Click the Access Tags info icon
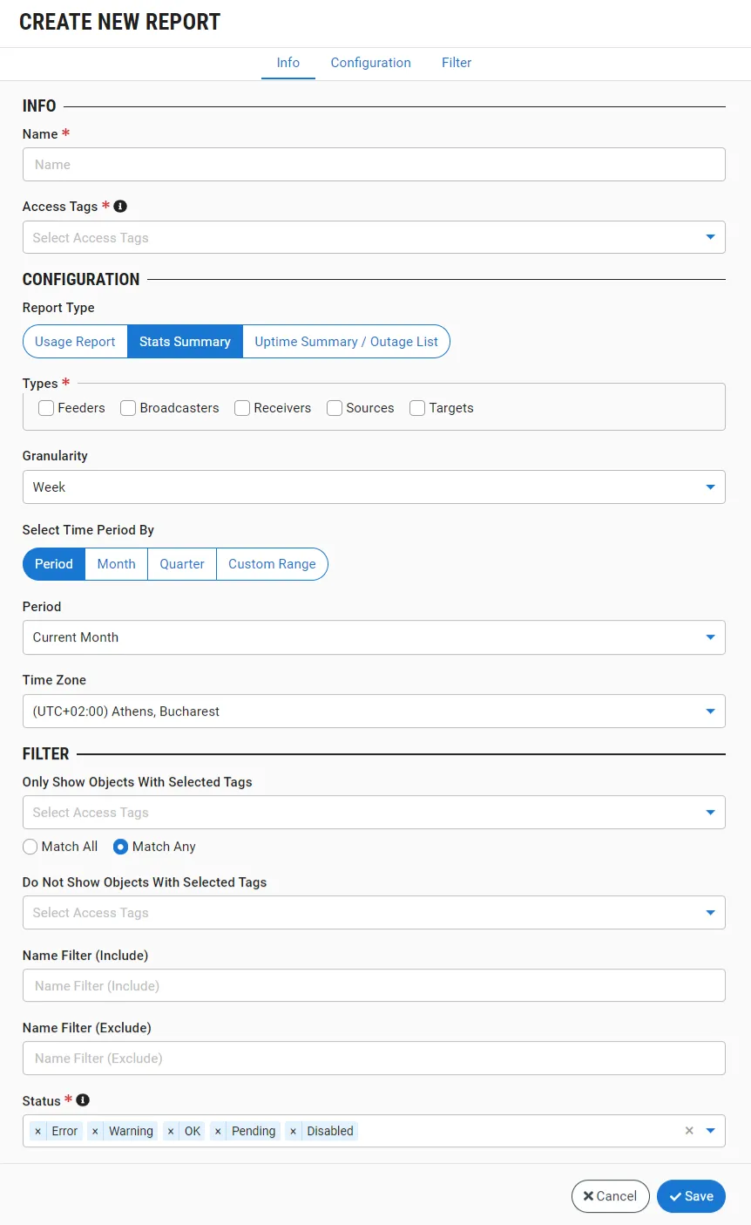 120,207
